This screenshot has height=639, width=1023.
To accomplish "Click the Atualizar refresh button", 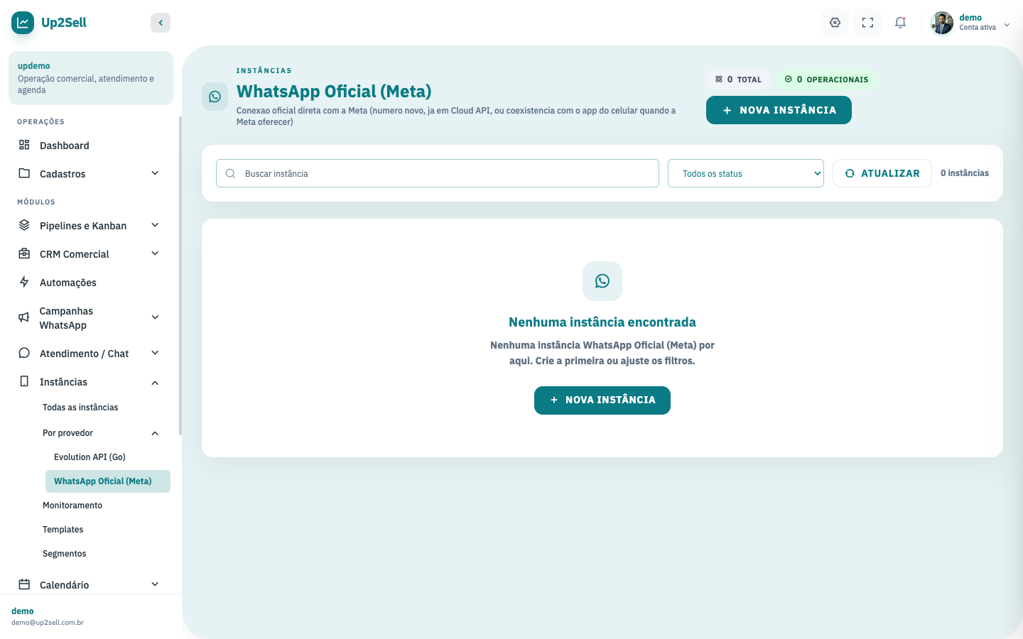I will pyautogui.click(x=882, y=173).
